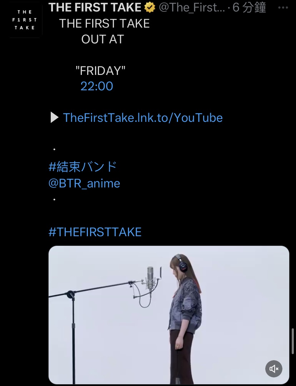Screen dimensions: 296x386
Task: Click the "FRIDAY" tweet text
Action: [100, 71]
